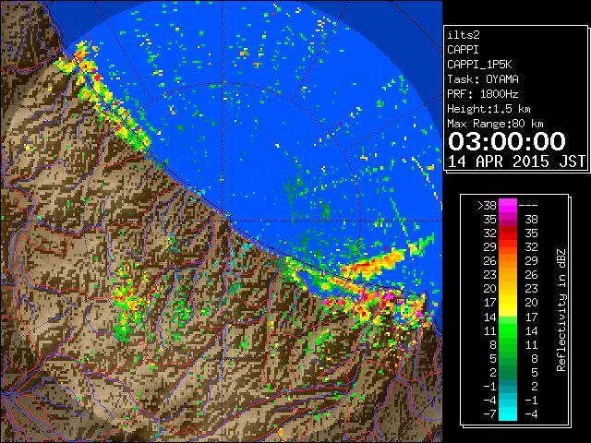Click the 'ilts2' label in info box
Viewport: 591px width, 443px height.
coord(464,35)
